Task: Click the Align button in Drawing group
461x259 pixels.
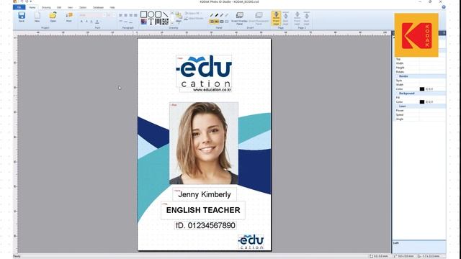Action: (x=179, y=17)
